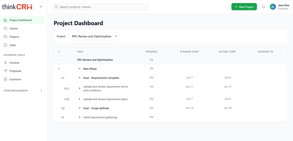Click Initial requirement gathering text
The width and height of the screenshot is (293, 141).
coord(100,117)
